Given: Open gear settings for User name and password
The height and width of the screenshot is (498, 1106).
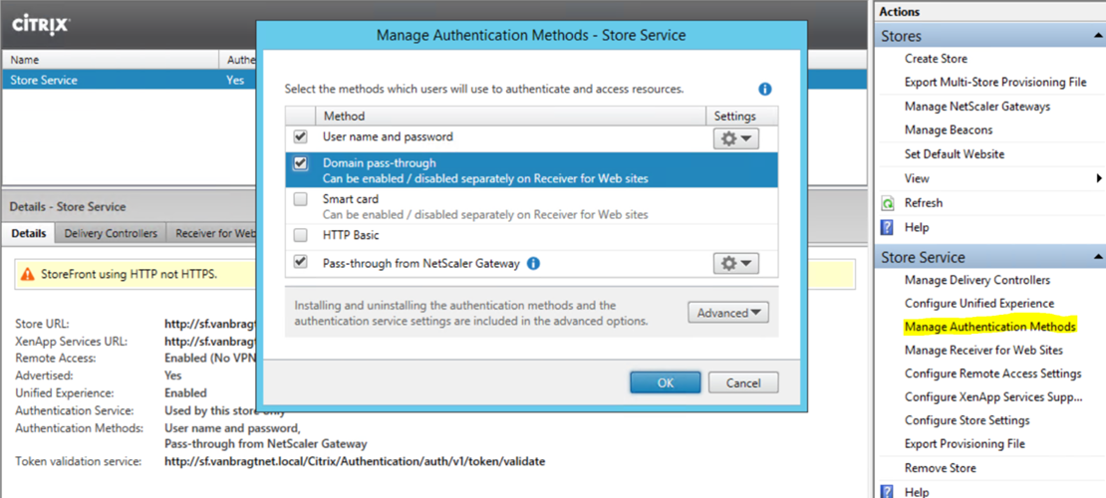Looking at the screenshot, I should click(736, 138).
